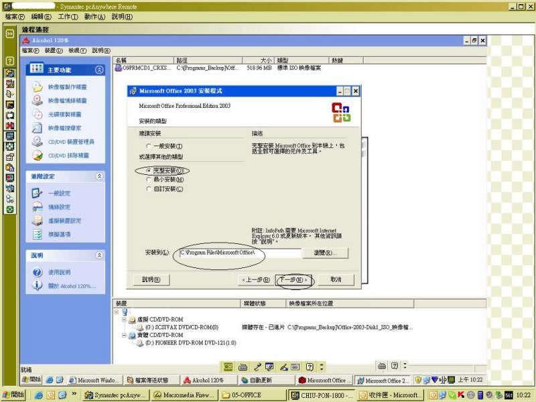Click the 標準 ISO 映像檔案 type cell
Viewport: 536px width, 402px height.
(299, 68)
